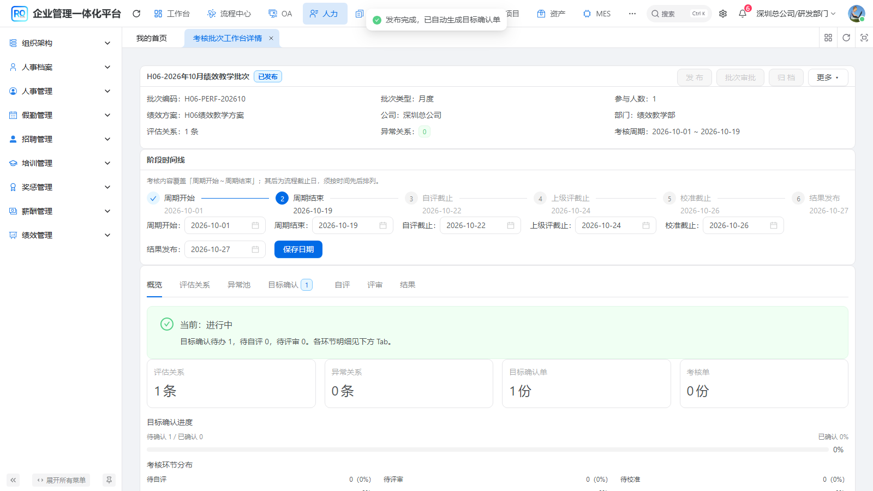Expand the 人事档案 sidebar menu
Viewport: 873px width, 491px height.
[x=61, y=67]
